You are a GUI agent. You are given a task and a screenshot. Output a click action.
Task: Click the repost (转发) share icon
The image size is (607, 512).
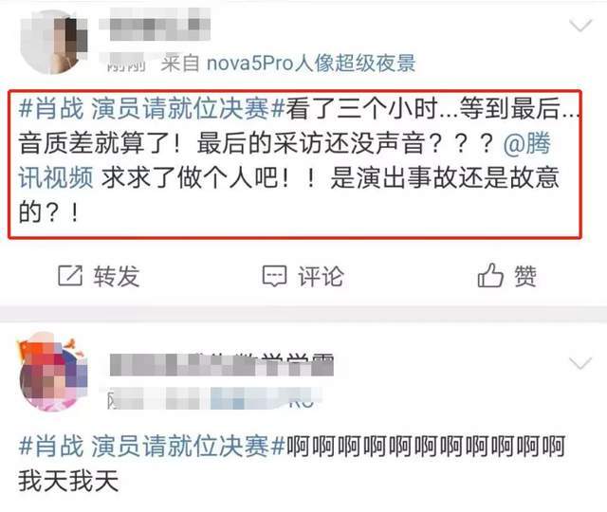pyautogui.click(x=70, y=276)
